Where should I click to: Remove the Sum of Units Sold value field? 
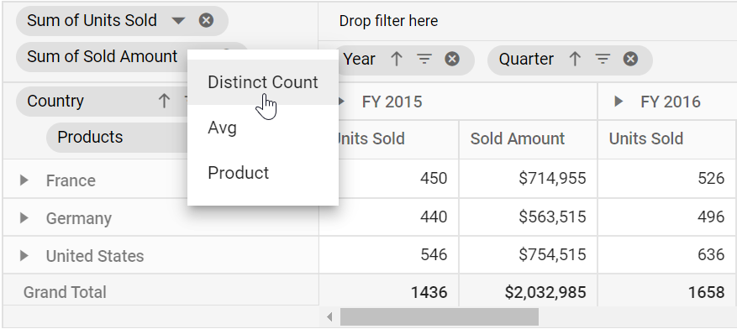click(x=206, y=20)
